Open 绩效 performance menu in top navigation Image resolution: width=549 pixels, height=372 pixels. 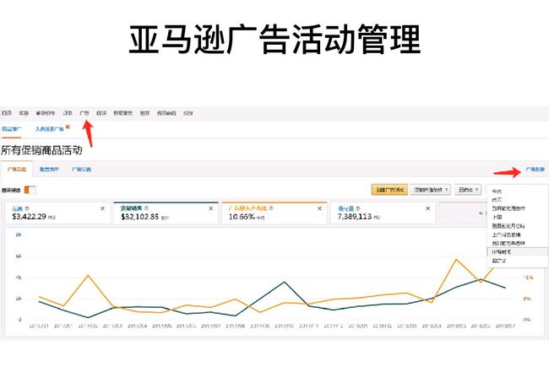click(144, 113)
